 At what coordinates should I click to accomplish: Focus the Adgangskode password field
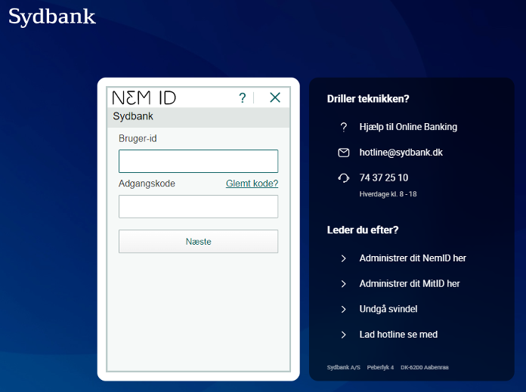tap(198, 206)
